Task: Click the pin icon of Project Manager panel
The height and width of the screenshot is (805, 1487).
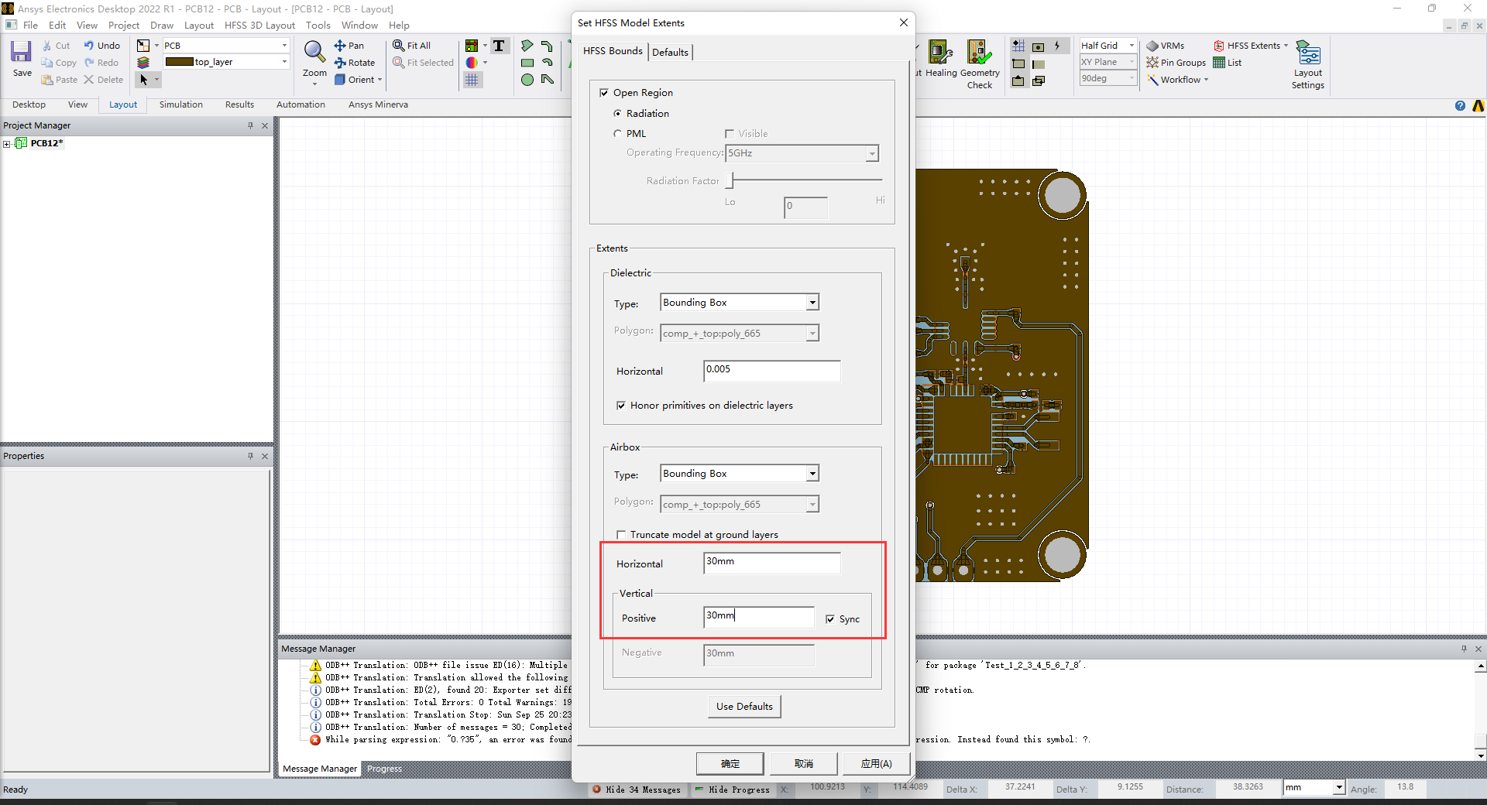Action: pyautogui.click(x=250, y=125)
